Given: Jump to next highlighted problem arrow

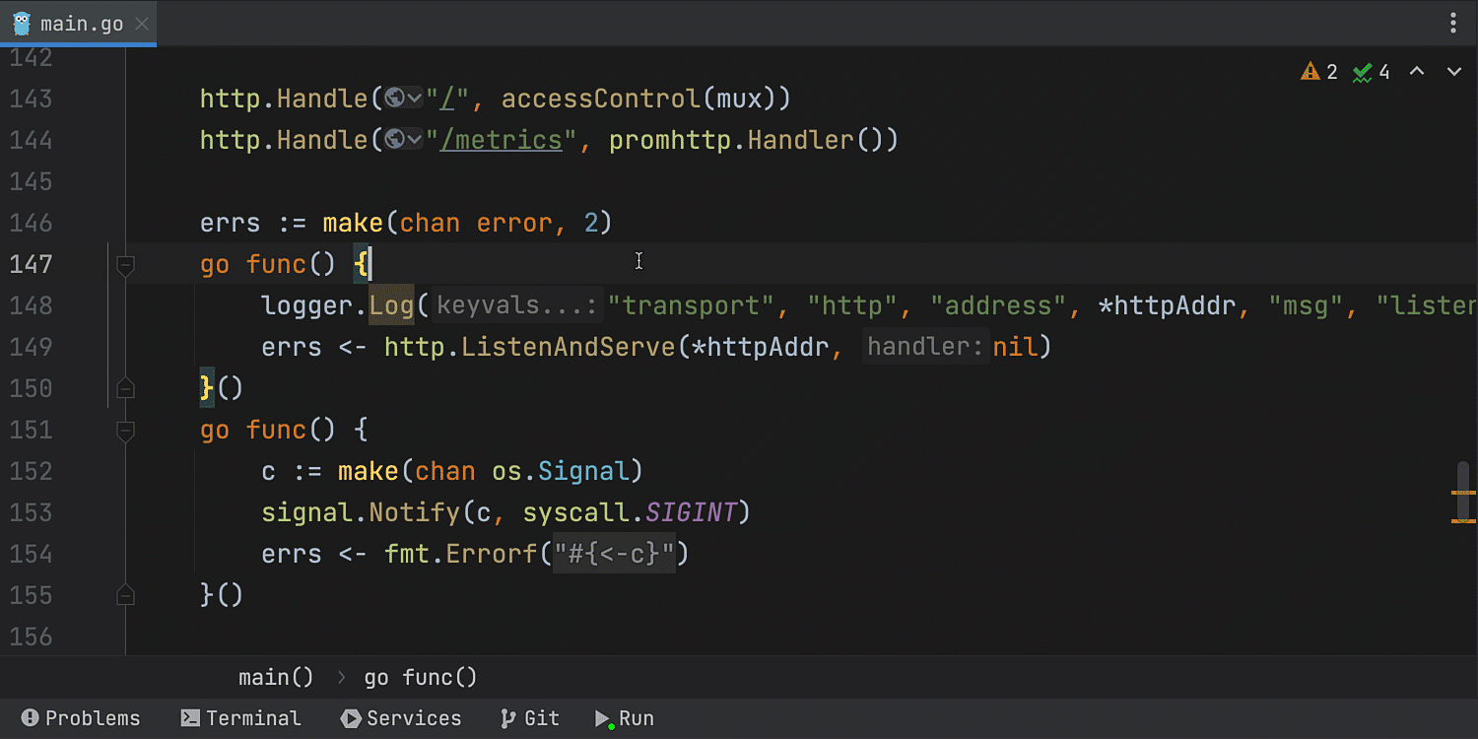Looking at the screenshot, I should tap(1453, 72).
